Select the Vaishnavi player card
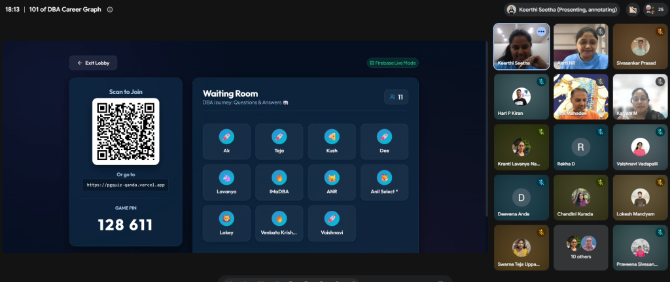 [332, 224]
